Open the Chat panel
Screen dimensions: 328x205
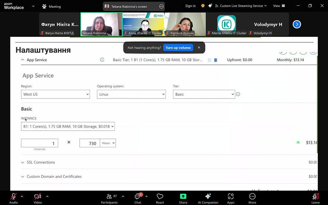[x=138, y=198]
